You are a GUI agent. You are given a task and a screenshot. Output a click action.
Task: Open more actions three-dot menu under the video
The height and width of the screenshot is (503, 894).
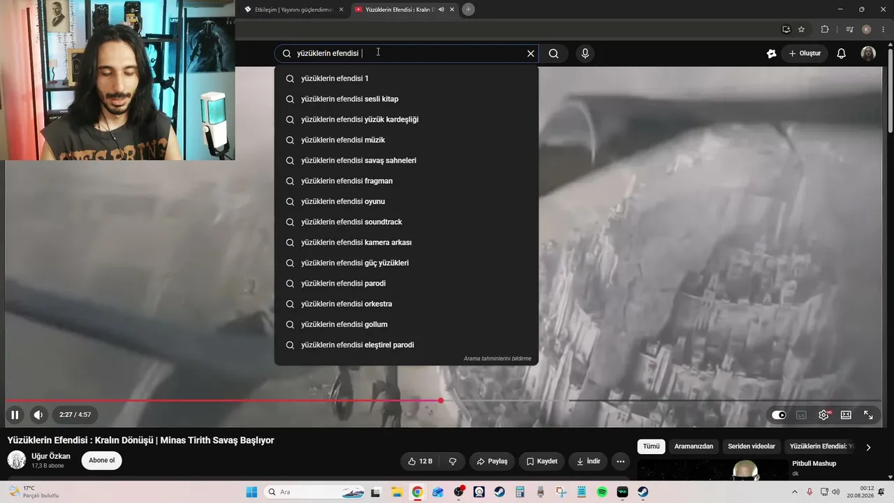[620, 461]
